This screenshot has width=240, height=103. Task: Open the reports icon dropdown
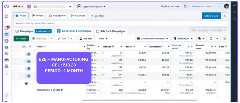[x=201, y=39]
